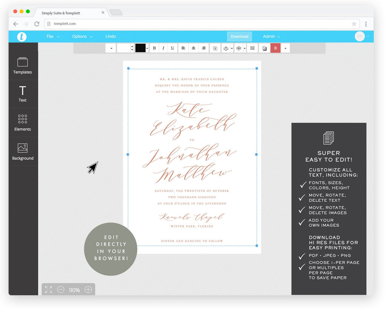Go forward in the browser
This screenshot has height=309, width=386.
[x=26, y=24]
